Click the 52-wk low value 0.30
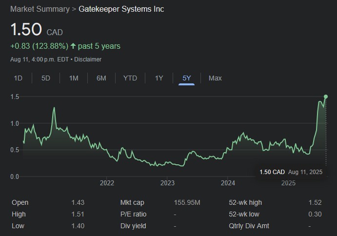337x236 pixels. pyautogui.click(x=315, y=214)
